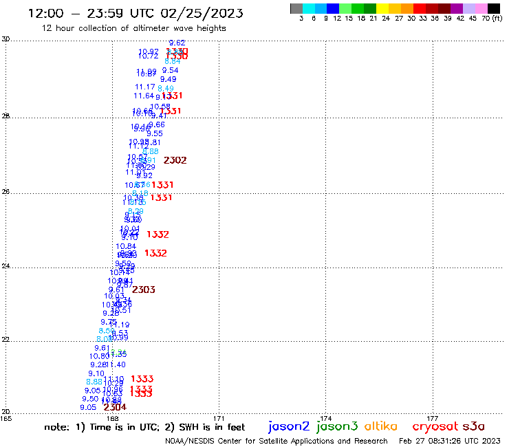Image resolution: width=509 pixels, height=447 pixels.
Task: Click the longitude axis label '174'
Action: click(x=326, y=418)
